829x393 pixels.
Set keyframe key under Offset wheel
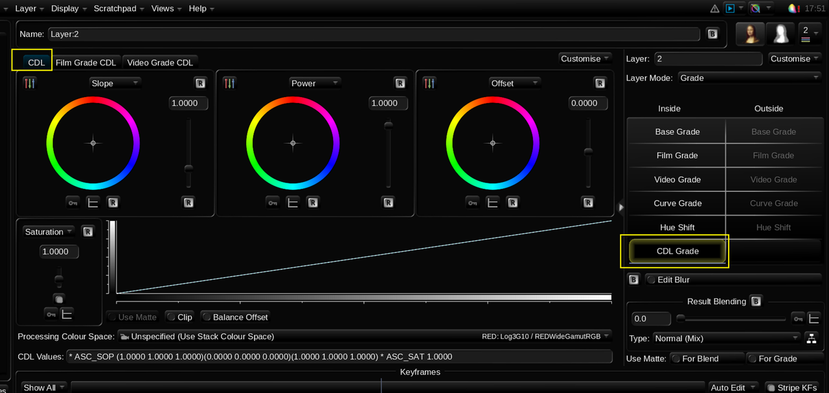pos(473,203)
